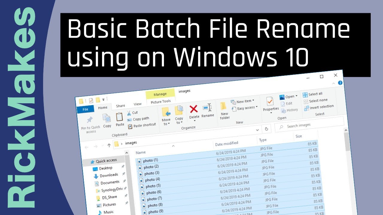Select the file photo (3)
Screen dimensions: 383x215
(x=151, y=173)
